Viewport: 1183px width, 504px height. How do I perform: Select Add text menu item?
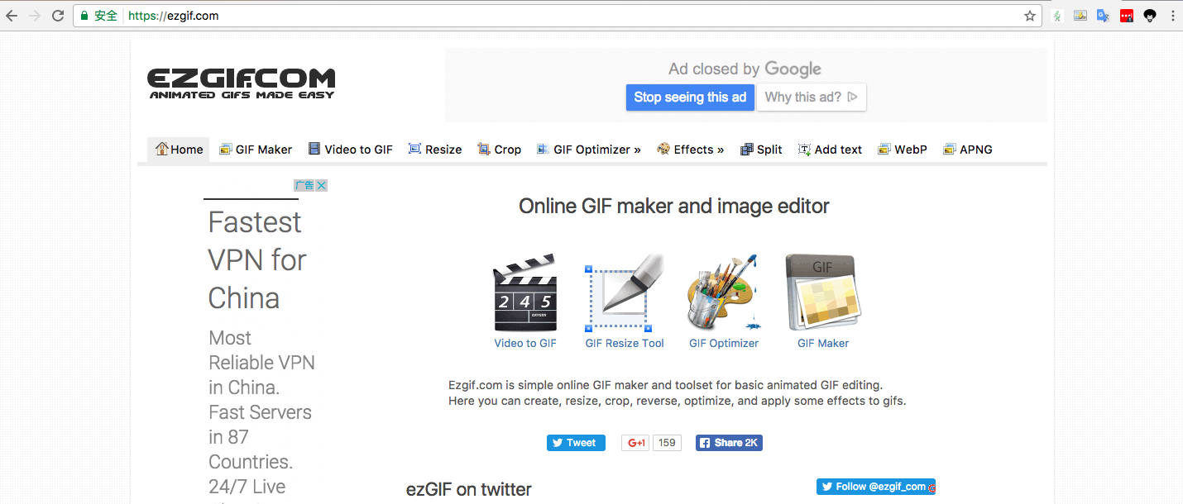tap(830, 150)
